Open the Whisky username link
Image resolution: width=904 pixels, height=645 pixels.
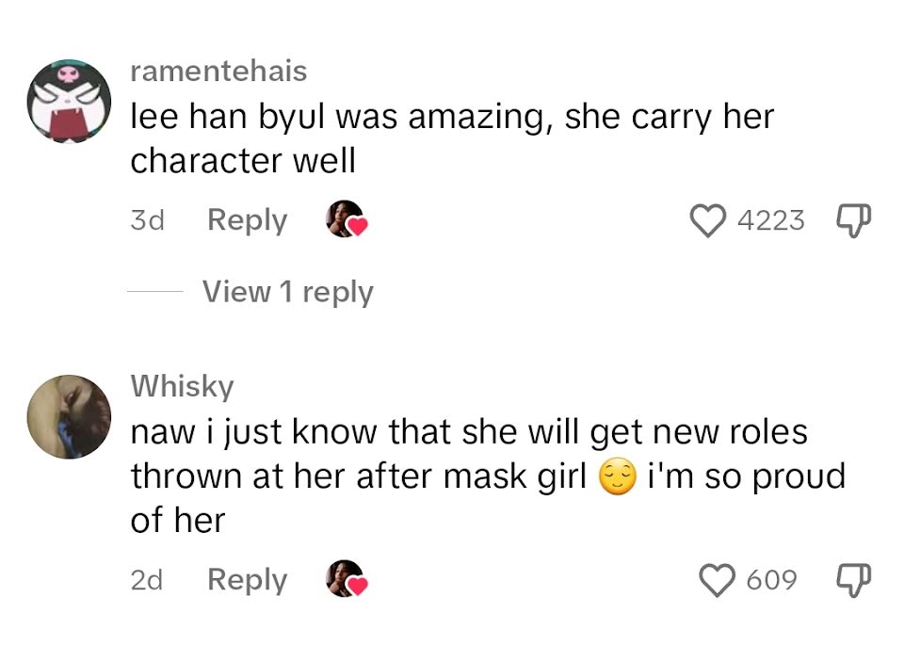point(182,386)
